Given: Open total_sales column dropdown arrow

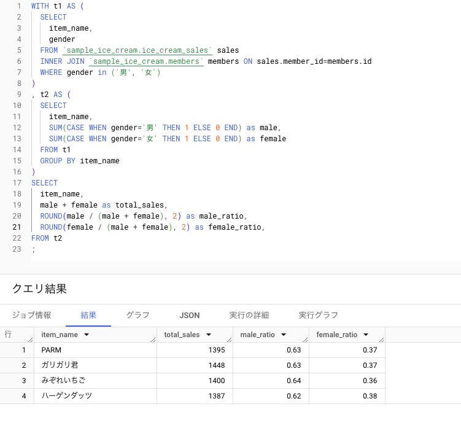Looking at the screenshot, I should [209, 335].
